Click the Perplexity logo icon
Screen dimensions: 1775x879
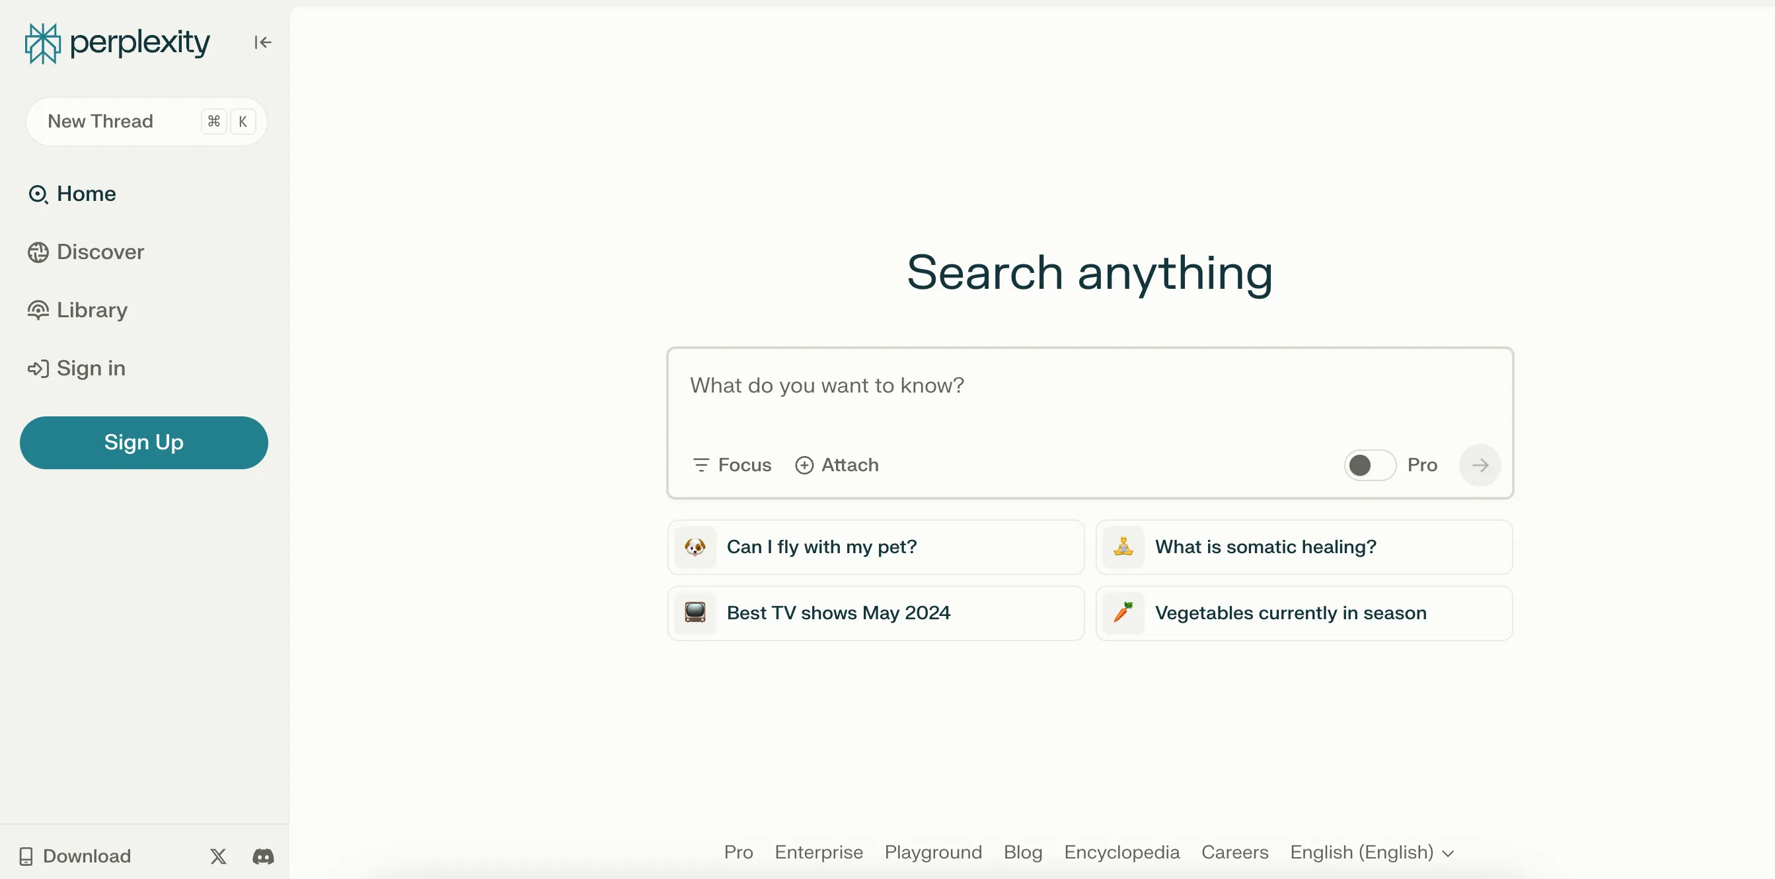tap(43, 44)
